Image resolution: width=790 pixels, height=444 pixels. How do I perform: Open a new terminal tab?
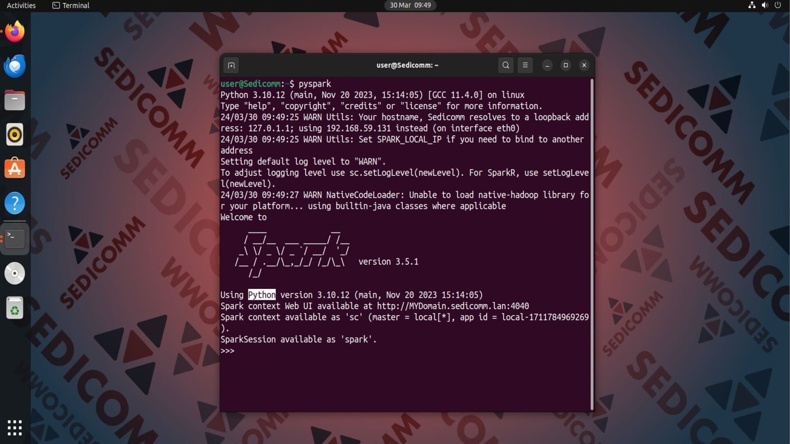point(231,65)
